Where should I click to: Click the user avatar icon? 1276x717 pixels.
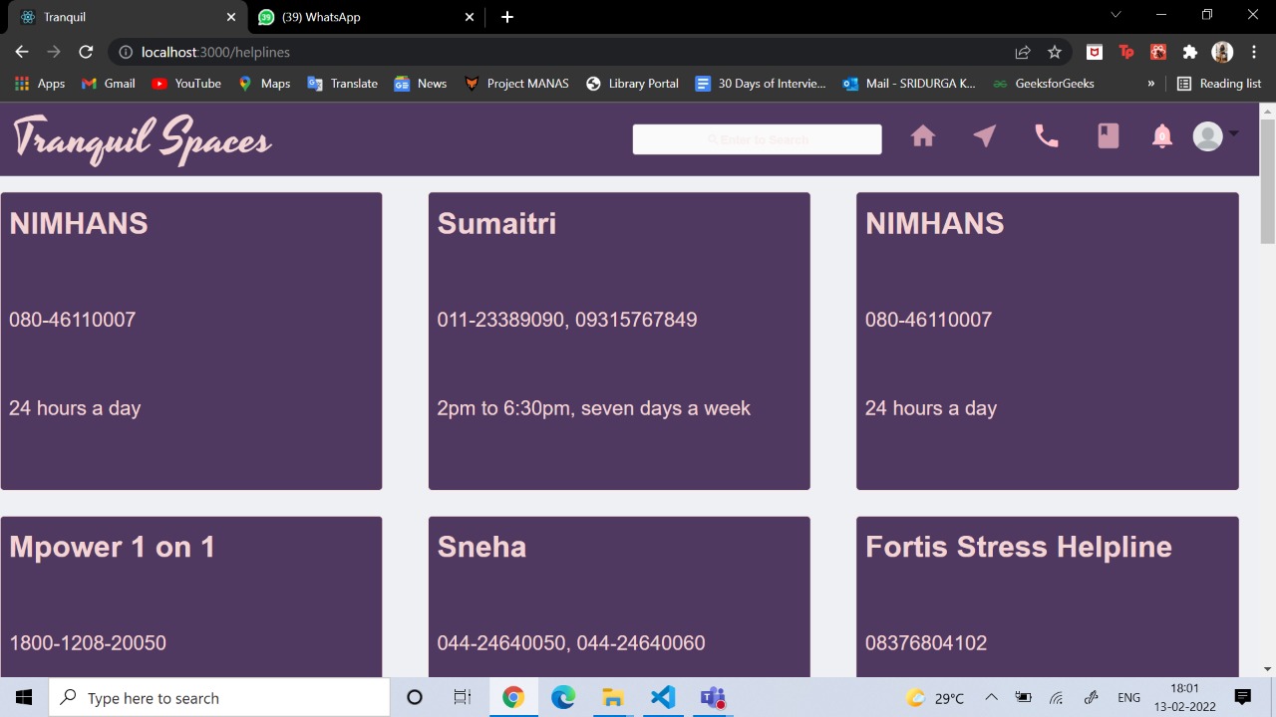pyautogui.click(x=1207, y=136)
